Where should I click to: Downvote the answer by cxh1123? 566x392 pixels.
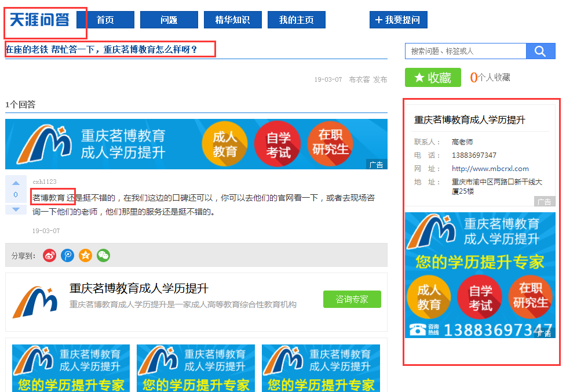16,209
